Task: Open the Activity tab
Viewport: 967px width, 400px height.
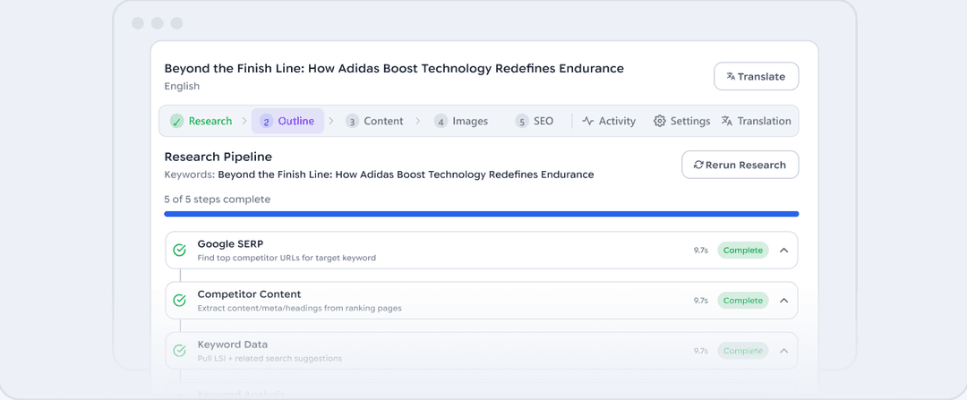Action: (x=609, y=121)
